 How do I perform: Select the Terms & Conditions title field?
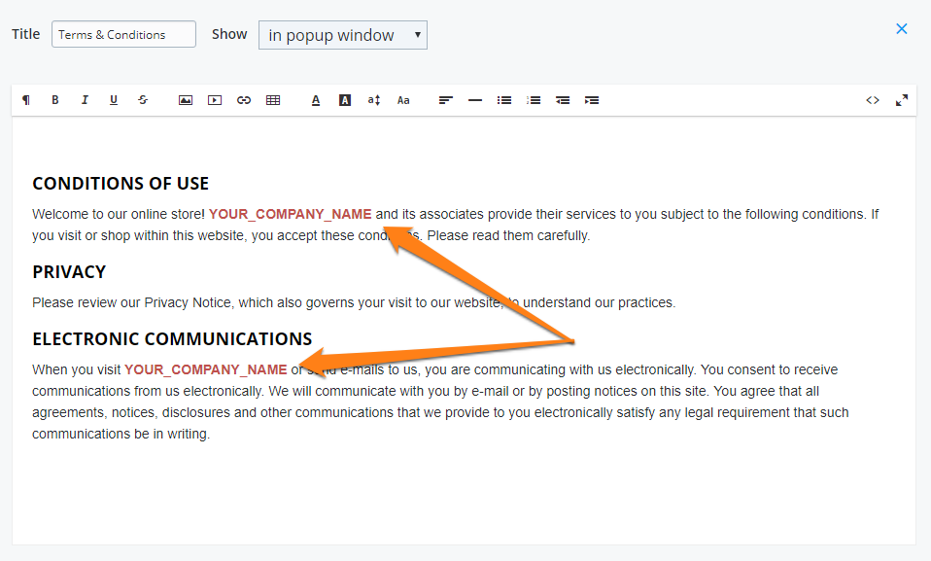coord(122,33)
